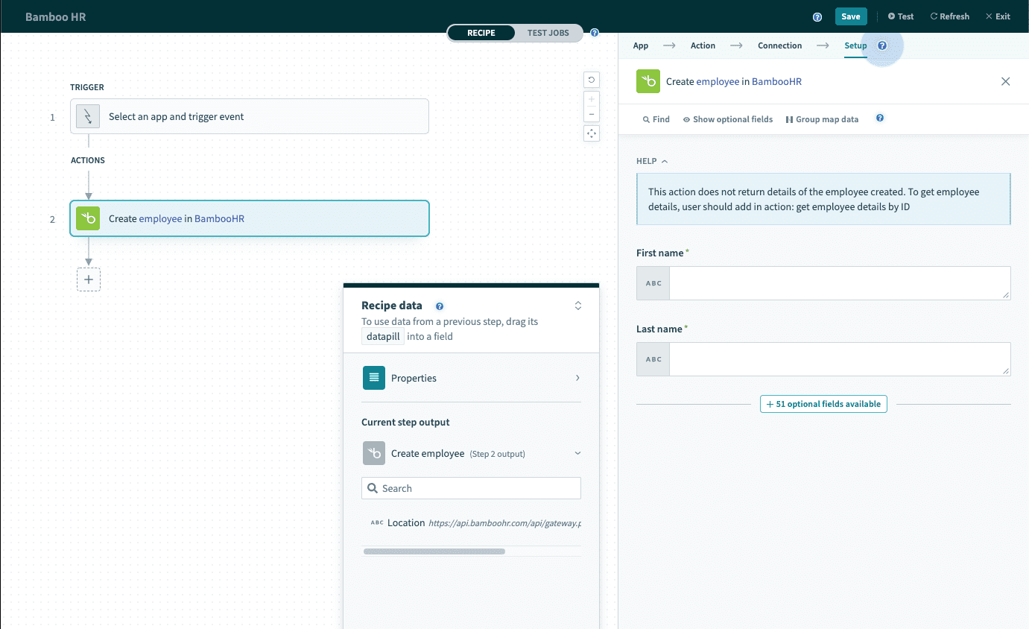The image size is (1029, 629).
Task: Toggle Group map data option
Action: [822, 119]
